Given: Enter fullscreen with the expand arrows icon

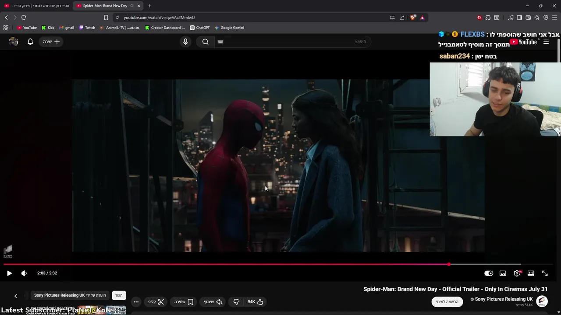Looking at the screenshot, I should tap(545, 273).
